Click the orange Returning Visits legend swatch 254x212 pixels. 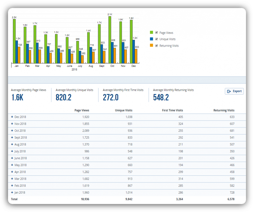(151, 45)
